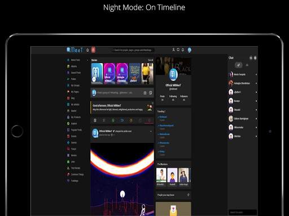The width and height of the screenshot is (289, 216).
Task: Open the first Pro Members thumbnail
Action: 161,175
